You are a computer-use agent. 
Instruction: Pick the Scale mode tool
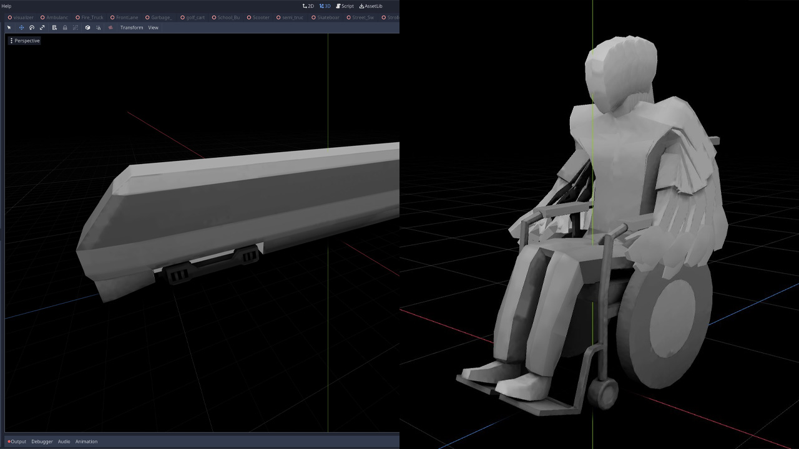tap(42, 27)
